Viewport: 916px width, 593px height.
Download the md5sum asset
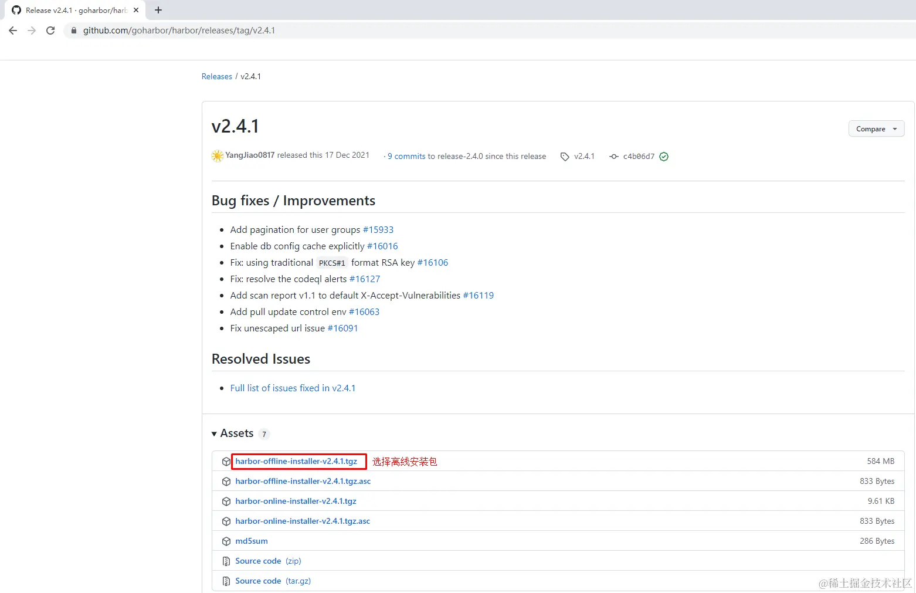[252, 541]
